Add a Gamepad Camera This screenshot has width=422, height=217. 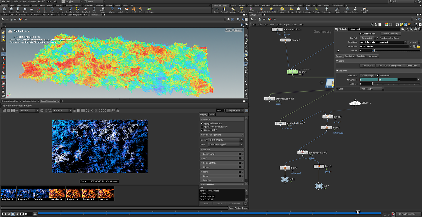click(x=364, y=10)
